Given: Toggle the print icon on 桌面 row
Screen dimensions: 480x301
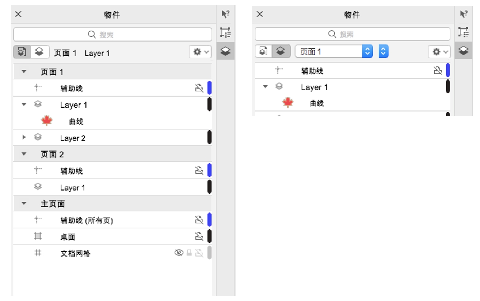Looking at the screenshot, I should click(x=199, y=236).
